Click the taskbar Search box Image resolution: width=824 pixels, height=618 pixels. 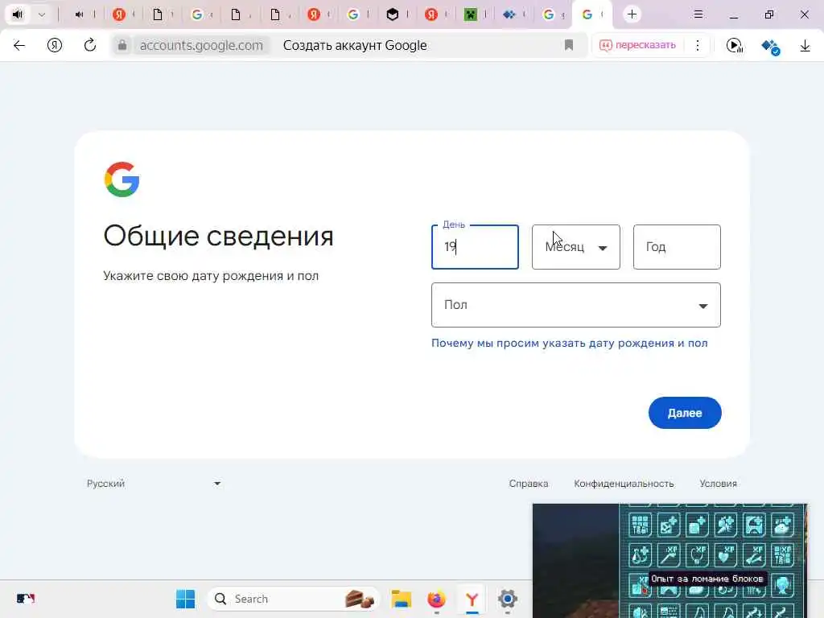293,599
